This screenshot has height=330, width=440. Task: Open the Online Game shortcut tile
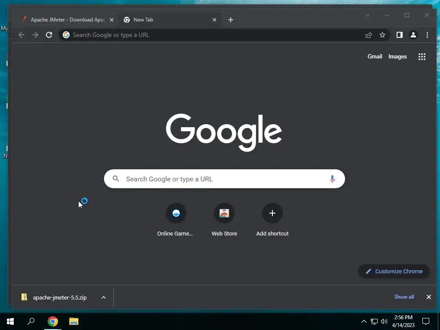click(176, 213)
